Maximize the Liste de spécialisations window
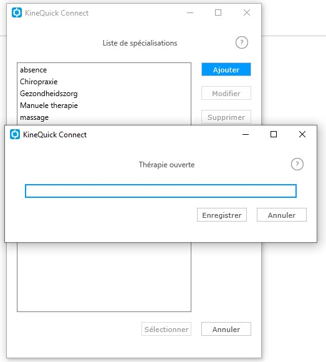 218,12
